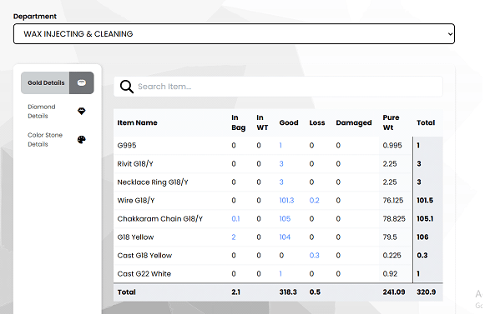Viewport: 485px width, 314px height.
Task: Click the diamond icon in sidebar
Action: (81, 111)
